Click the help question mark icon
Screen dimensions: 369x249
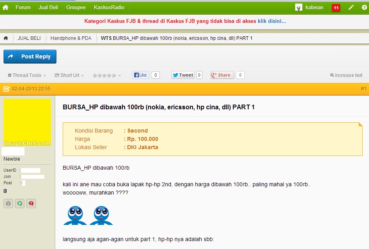click(364, 7)
